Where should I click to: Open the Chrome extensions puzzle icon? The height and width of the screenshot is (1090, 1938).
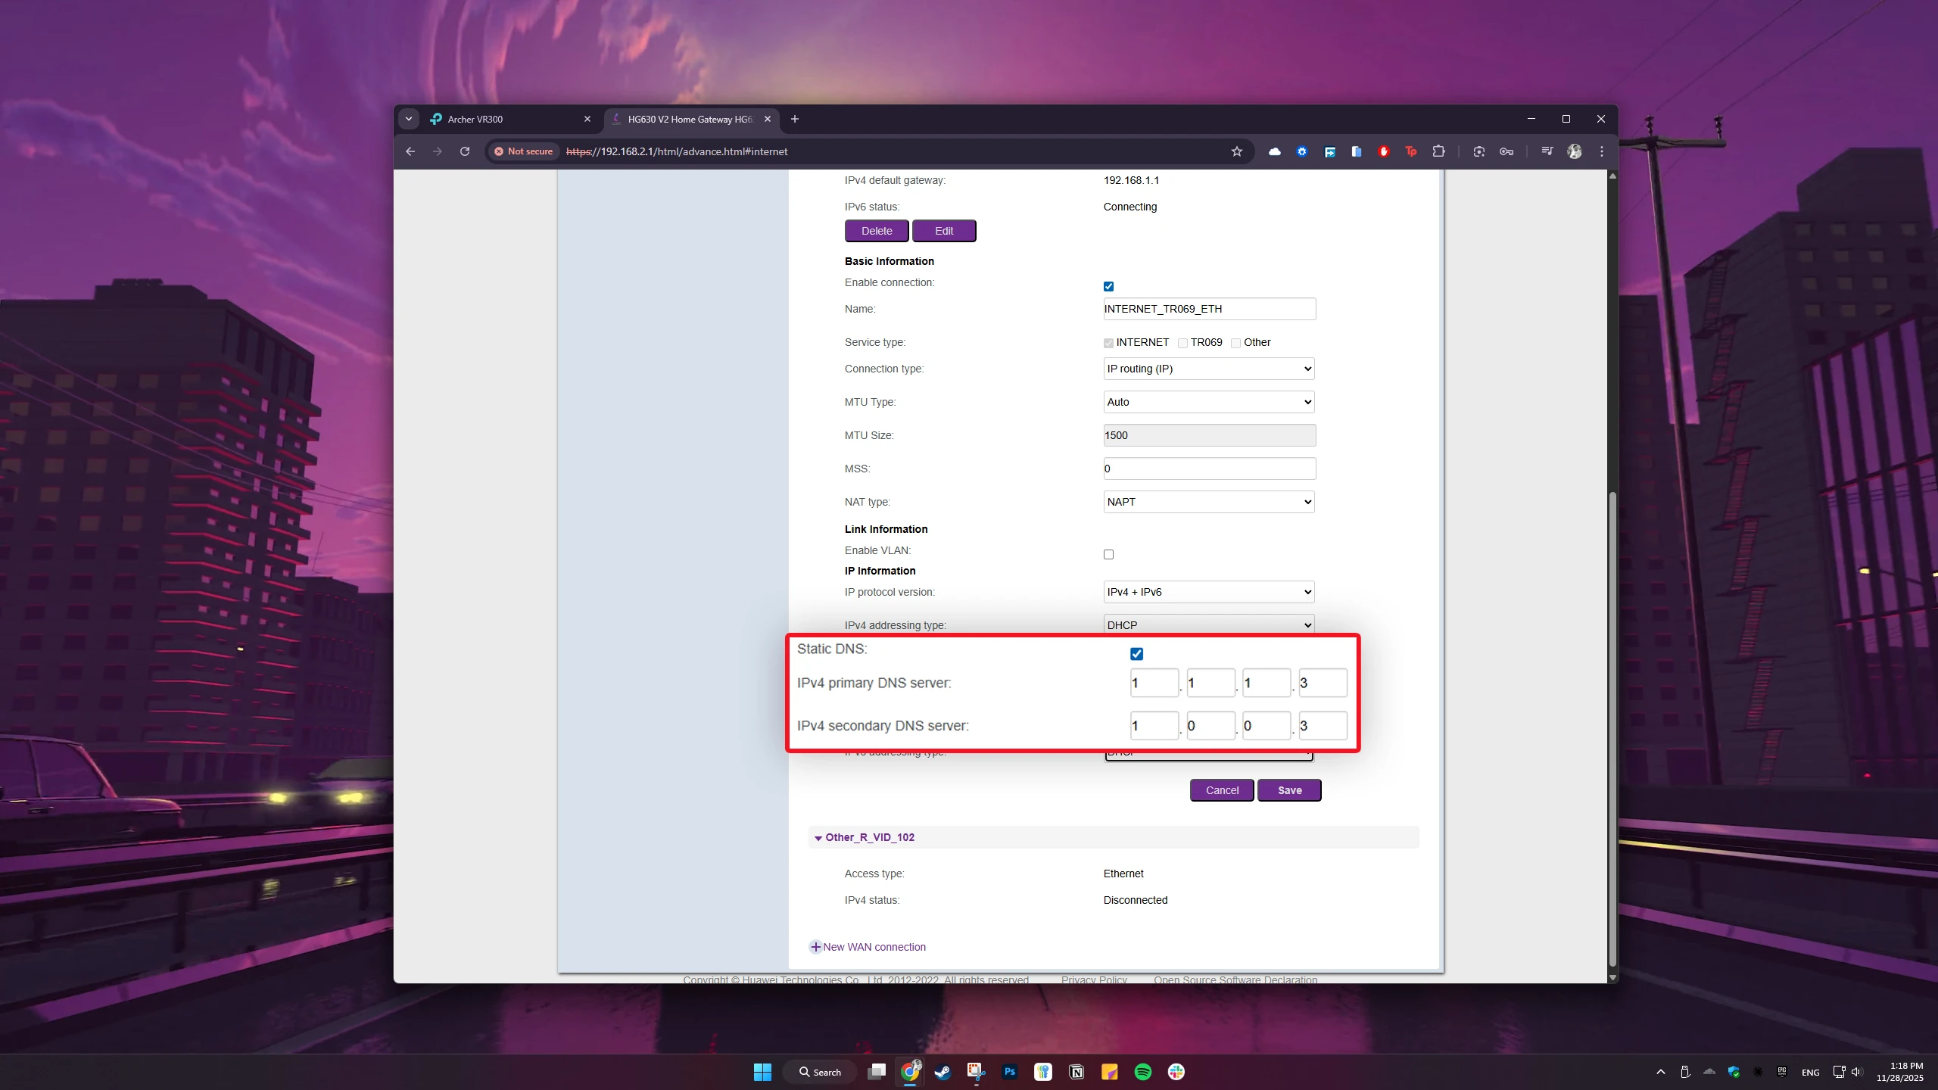[1438, 151]
